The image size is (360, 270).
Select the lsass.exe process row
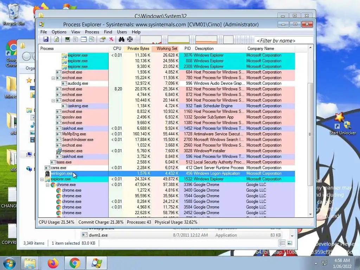pyautogui.click(x=166, y=162)
